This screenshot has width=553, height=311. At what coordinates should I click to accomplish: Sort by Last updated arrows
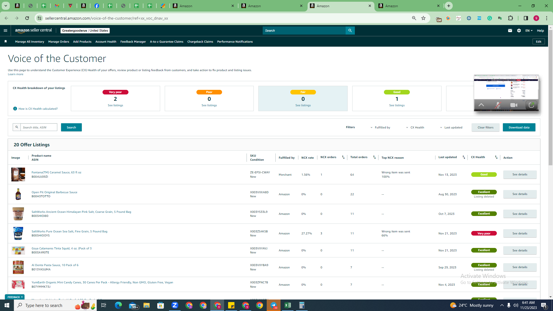464,157
